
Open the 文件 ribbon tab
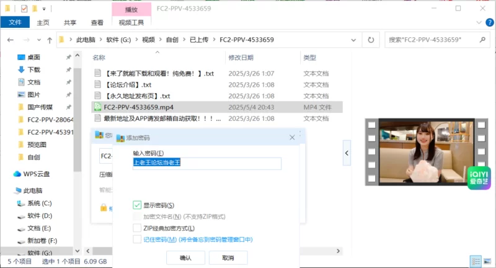[x=15, y=22]
